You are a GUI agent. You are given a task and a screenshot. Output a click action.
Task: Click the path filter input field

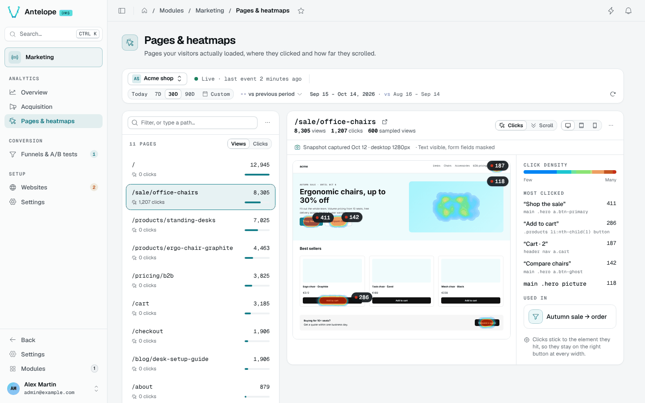193,123
